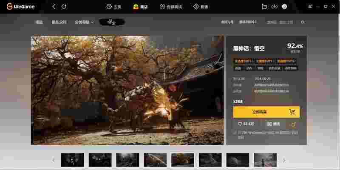340x170 pixels.
Task: Click the ¥268 price label
Action: [x=238, y=102]
